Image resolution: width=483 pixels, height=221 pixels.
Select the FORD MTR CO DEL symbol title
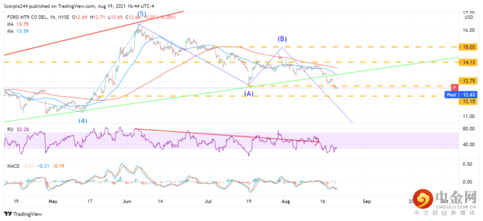[x=26, y=17]
